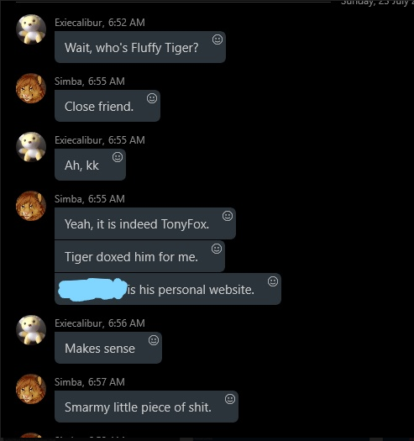Add reaction to "Tiger doxed him for me."
Viewport: 414px width, 441px height.
[217, 249]
